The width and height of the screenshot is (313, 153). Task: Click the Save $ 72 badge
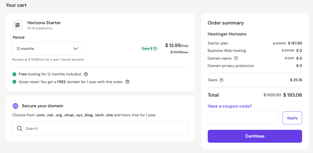pos(149,49)
